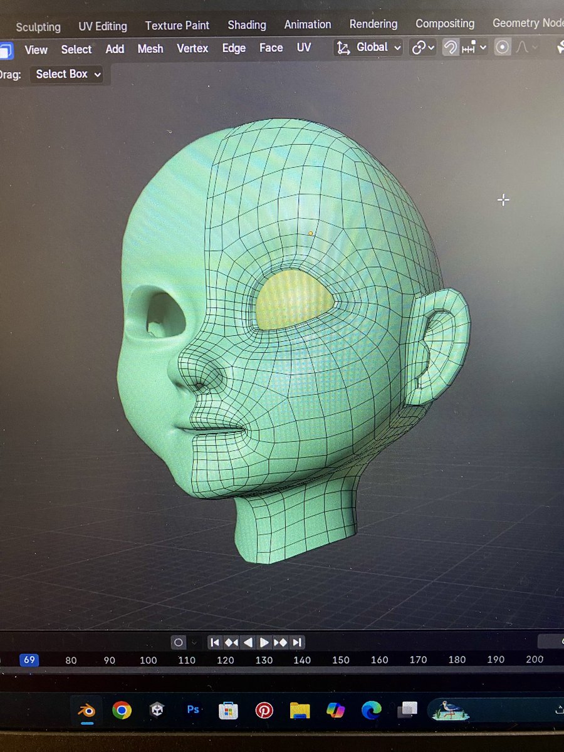Expand the Select Box drag dropdown
564x752 pixels.
tap(67, 74)
